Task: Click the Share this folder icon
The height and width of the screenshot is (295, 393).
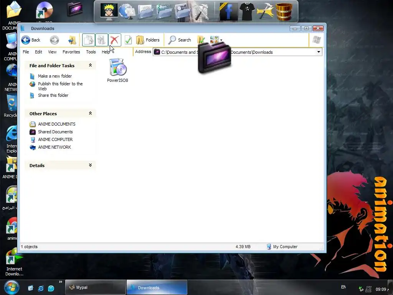Action: point(32,95)
